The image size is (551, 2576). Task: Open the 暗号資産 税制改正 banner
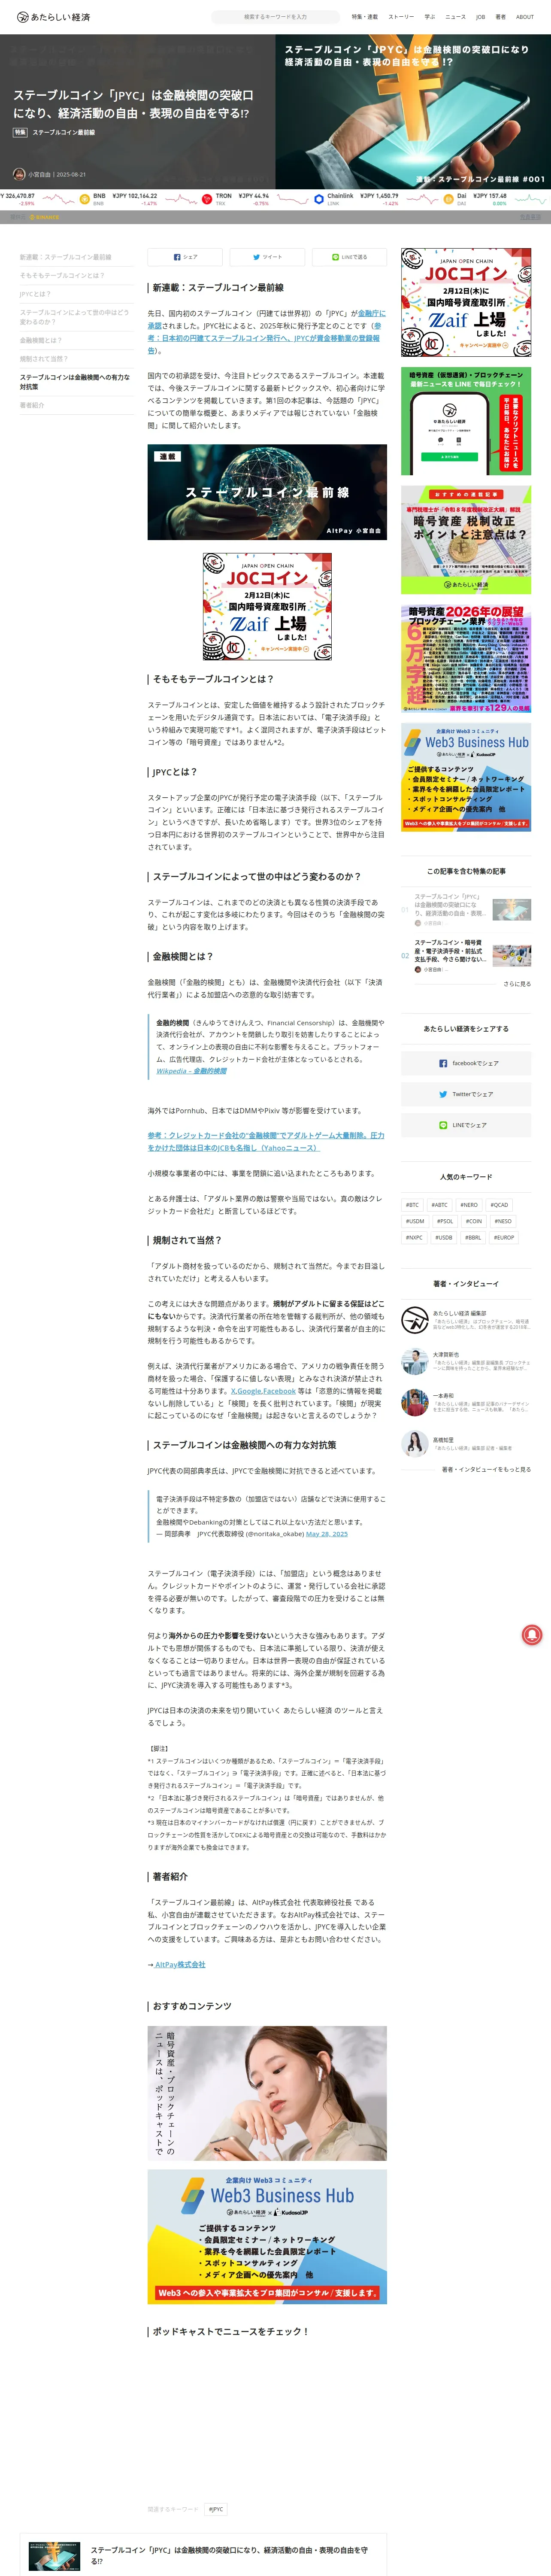tap(466, 540)
